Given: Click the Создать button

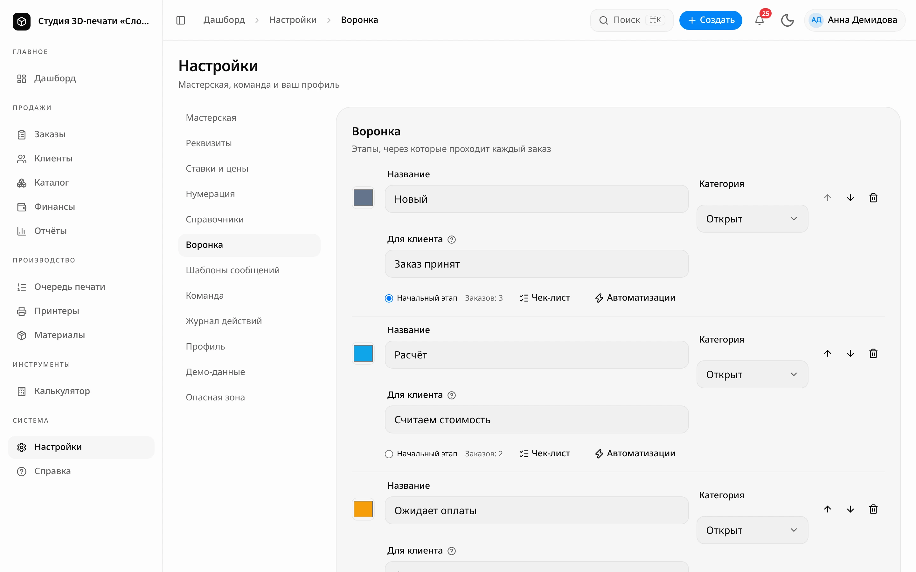Looking at the screenshot, I should point(711,20).
